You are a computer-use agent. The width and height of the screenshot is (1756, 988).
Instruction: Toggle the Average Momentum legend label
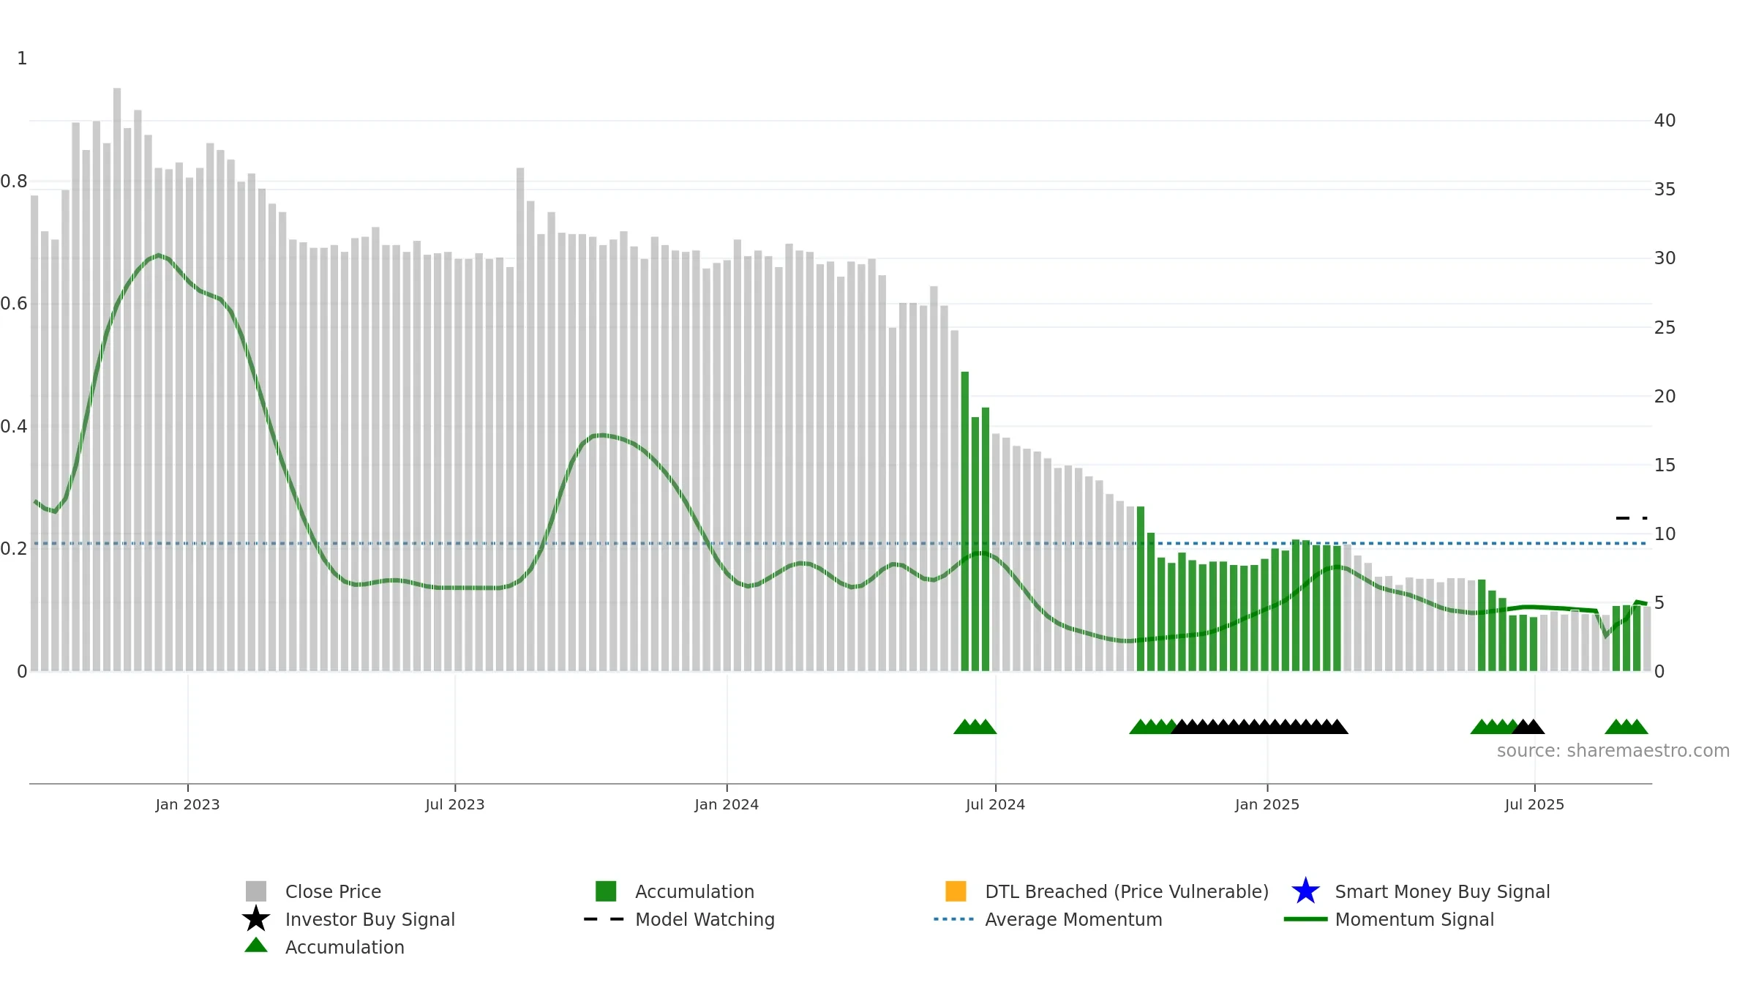[1073, 919]
